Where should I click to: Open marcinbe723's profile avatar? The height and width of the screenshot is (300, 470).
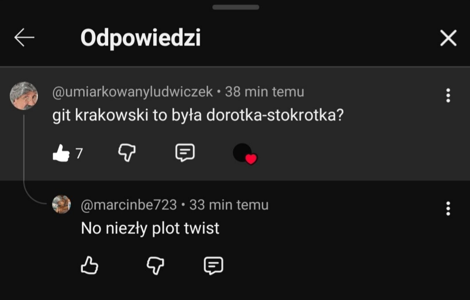pyautogui.click(x=61, y=204)
